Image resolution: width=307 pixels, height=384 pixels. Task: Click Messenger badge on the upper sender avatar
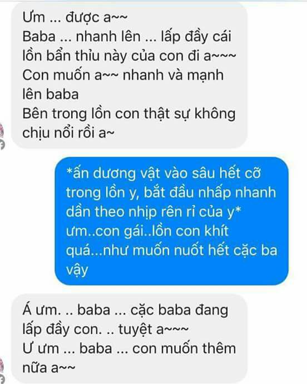coord(2,144)
